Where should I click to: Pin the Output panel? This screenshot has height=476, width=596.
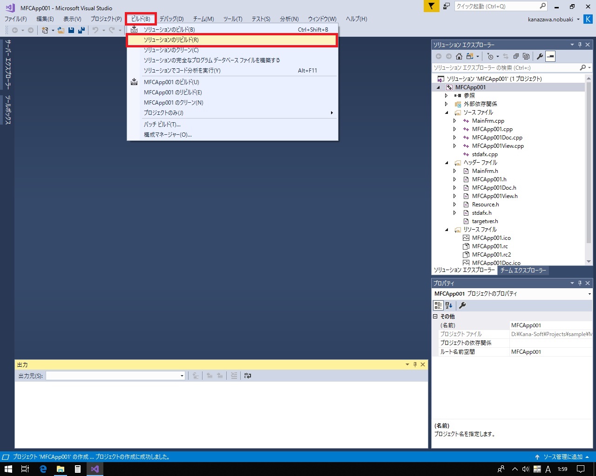click(x=415, y=364)
